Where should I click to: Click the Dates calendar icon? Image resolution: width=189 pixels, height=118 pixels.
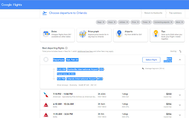coord(46,34)
